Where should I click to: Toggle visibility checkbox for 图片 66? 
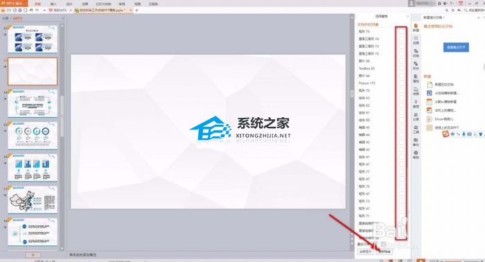pyautogui.click(x=401, y=61)
